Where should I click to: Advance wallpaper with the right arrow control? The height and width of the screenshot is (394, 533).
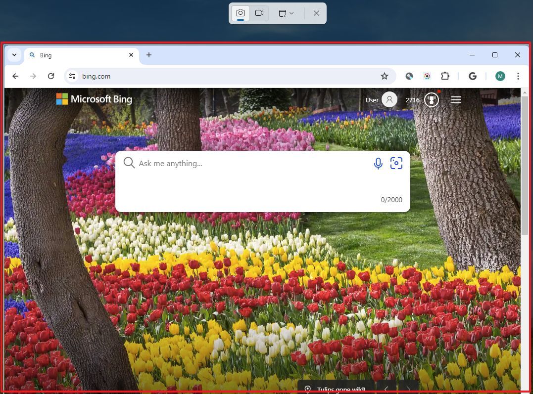click(408, 389)
